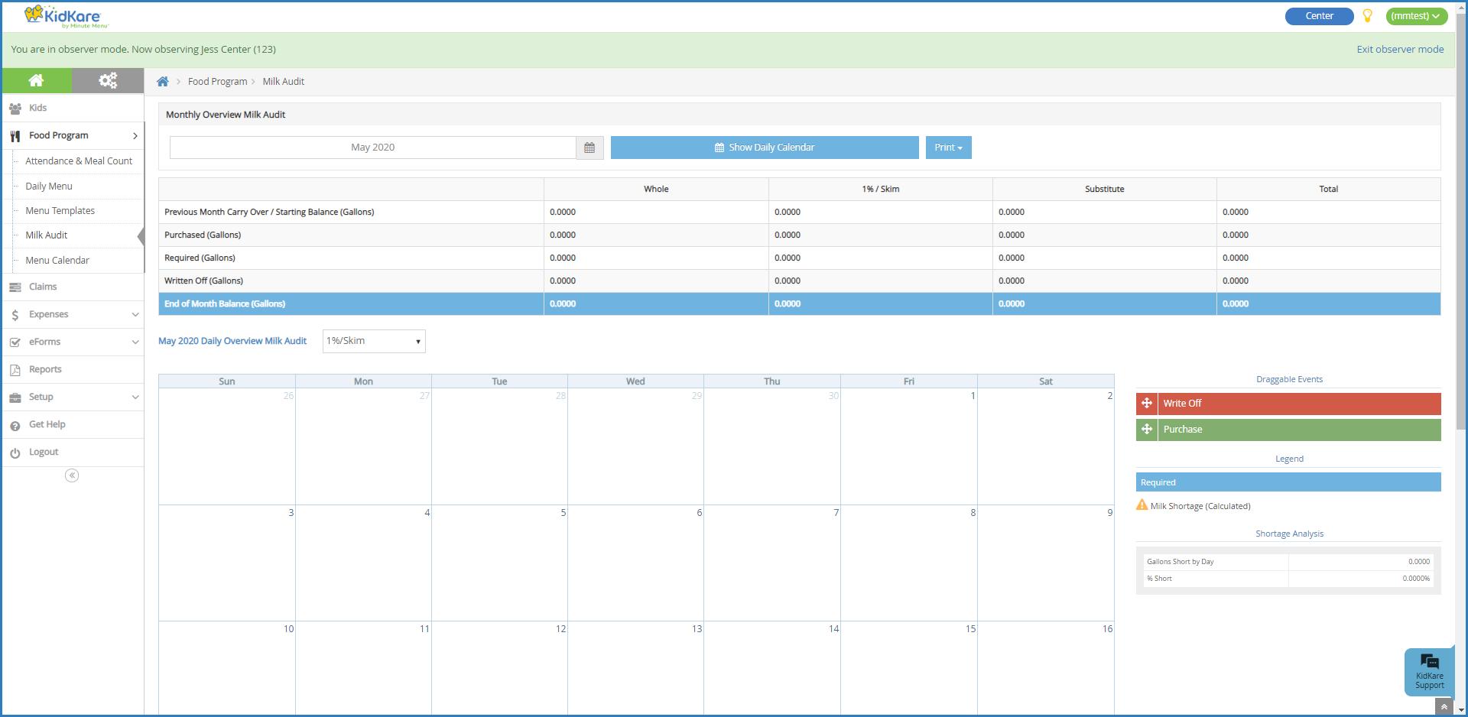The height and width of the screenshot is (717, 1468).
Task: Grab the Write Off move handle icon
Action: pos(1147,404)
